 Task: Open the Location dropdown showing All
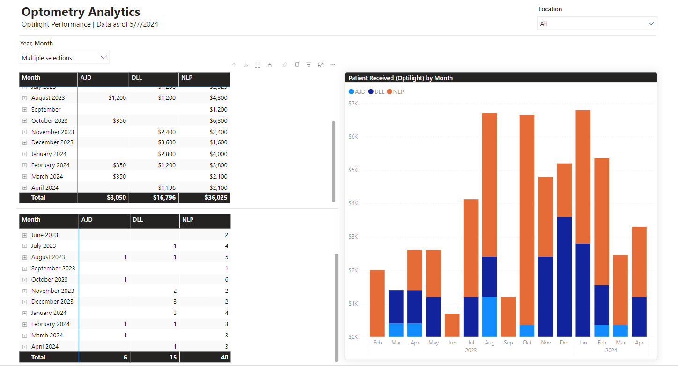pos(597,23)
